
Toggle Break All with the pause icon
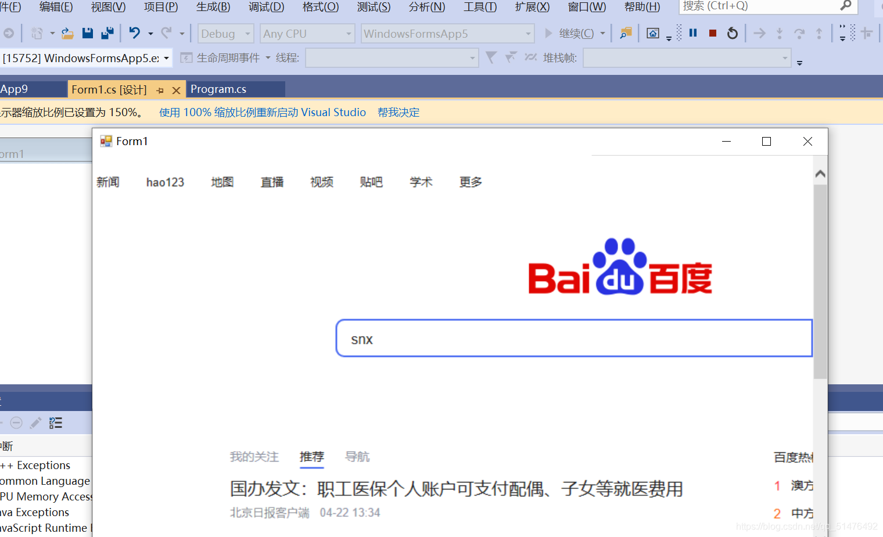[692, 33]
